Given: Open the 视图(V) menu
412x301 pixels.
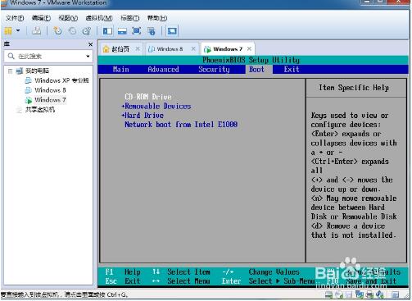Looking at the screenshot, I should (68, 18).
